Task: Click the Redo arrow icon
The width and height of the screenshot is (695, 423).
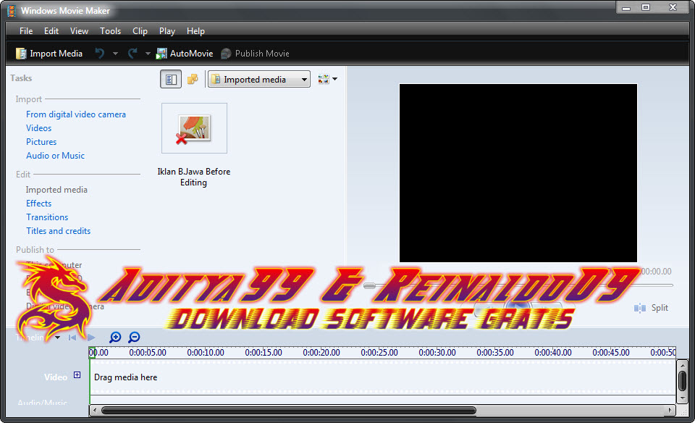Action: click(132, 54)
